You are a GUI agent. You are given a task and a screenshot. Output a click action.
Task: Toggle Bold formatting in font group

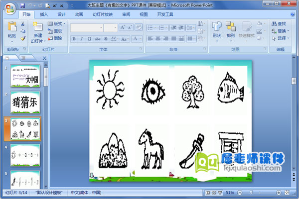click(x=74, y=38)
